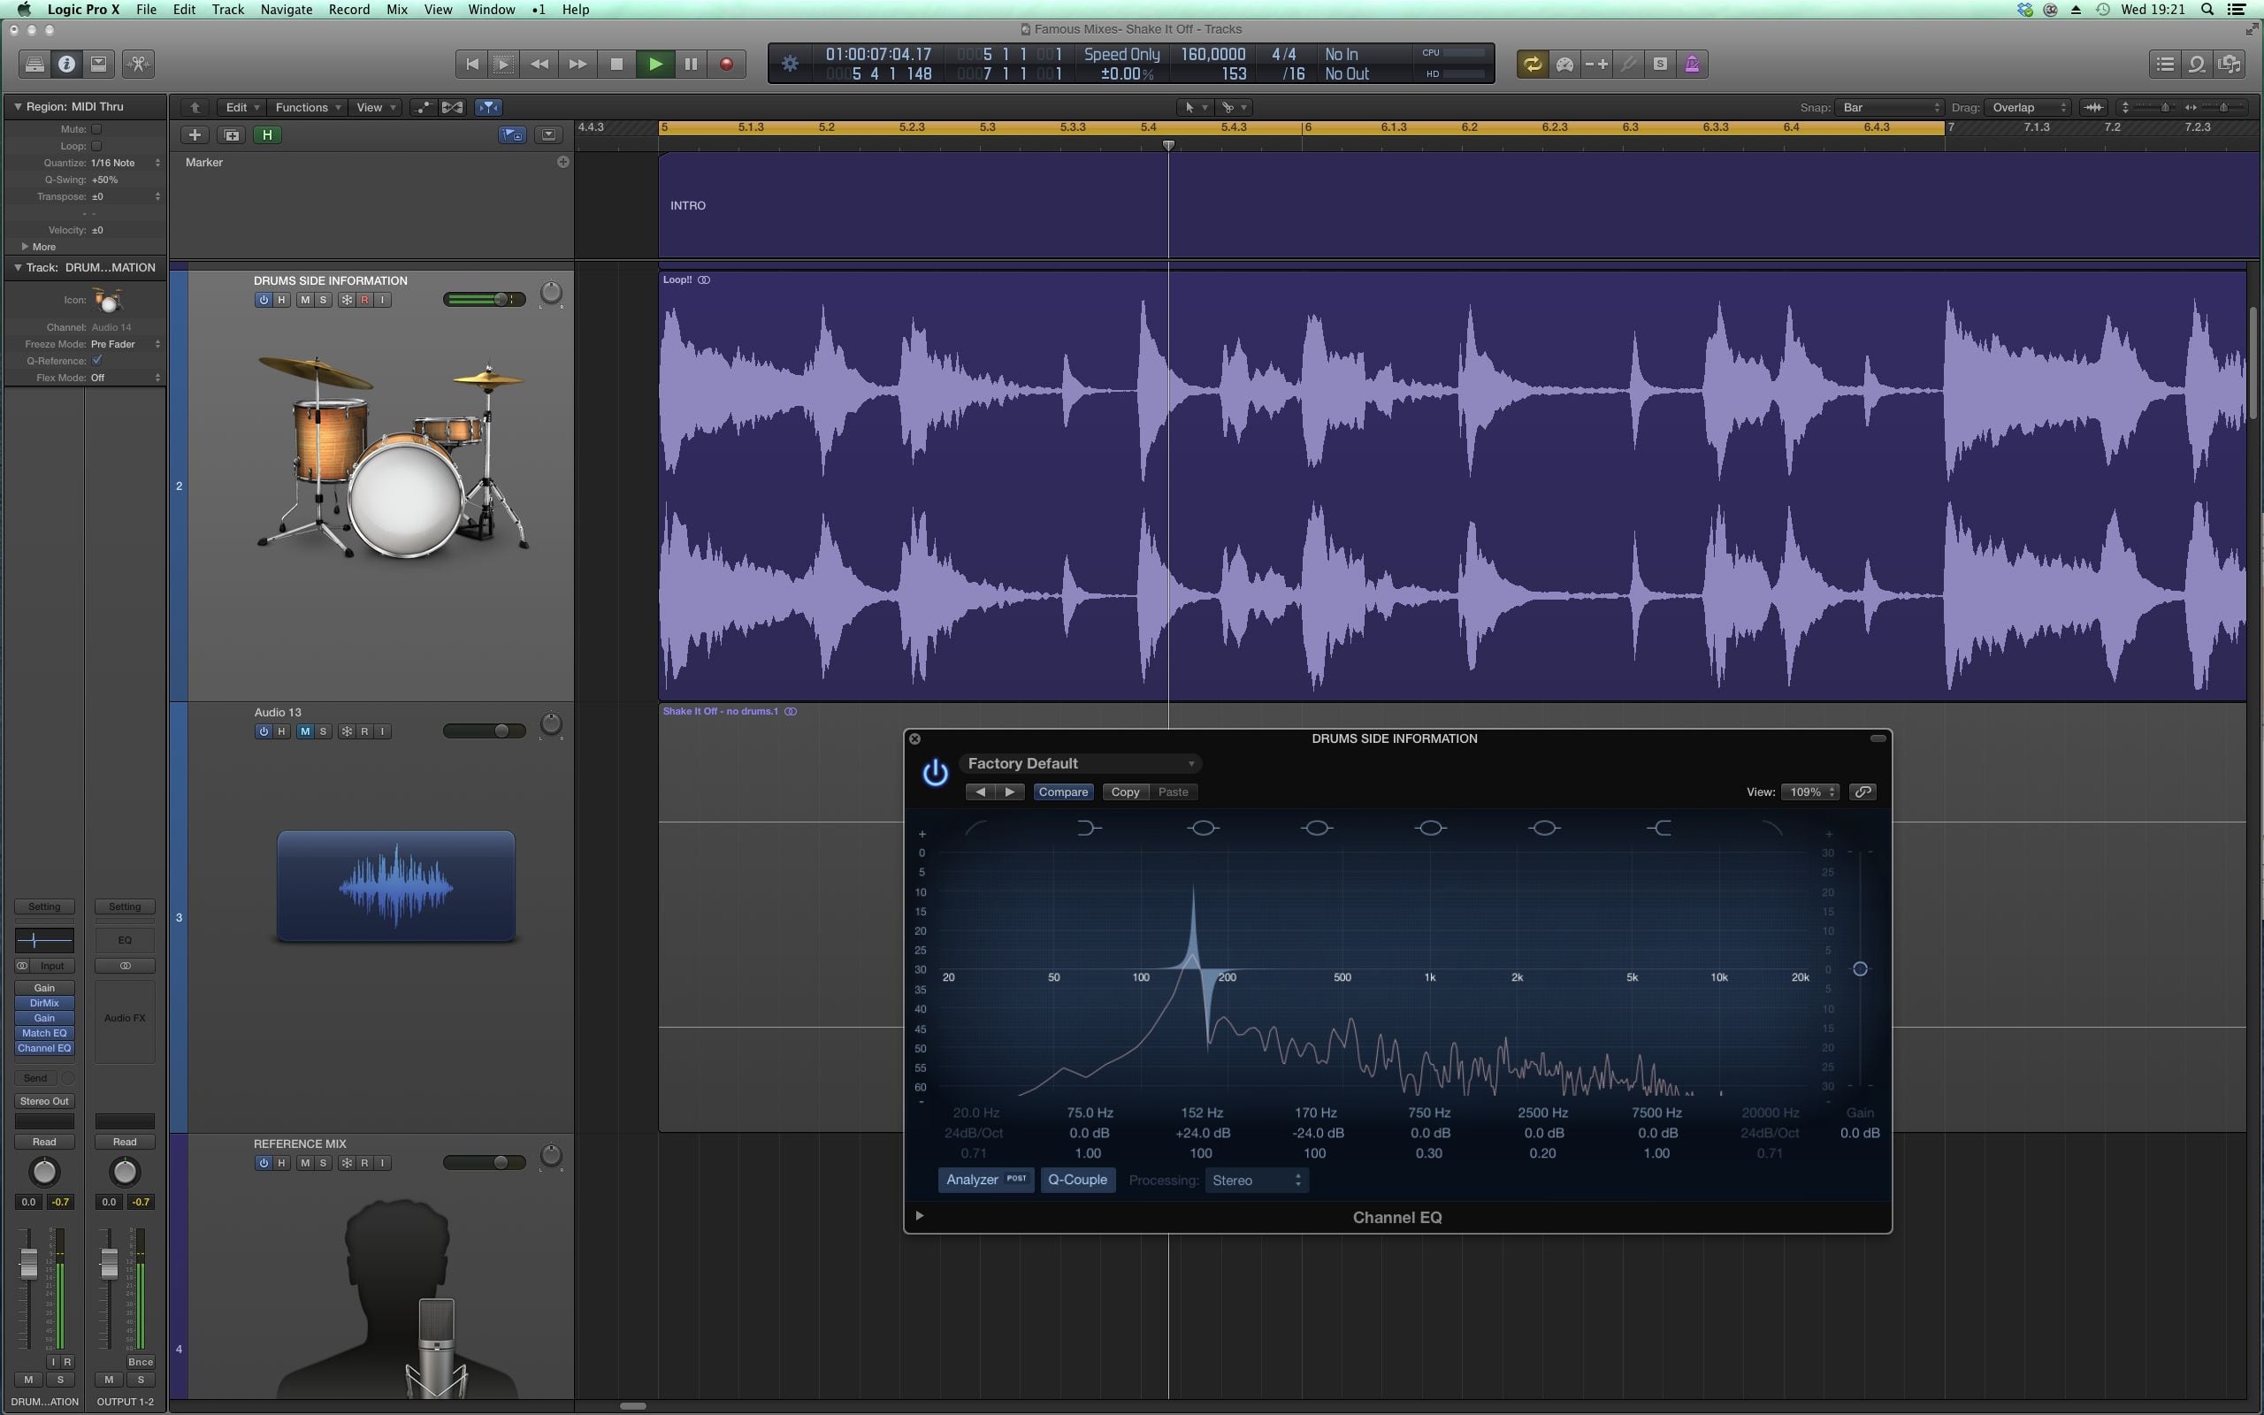The height and width of the screenshot is (1415, 2264).
Task: Open the File menu
Action: (x=146, y=10)
